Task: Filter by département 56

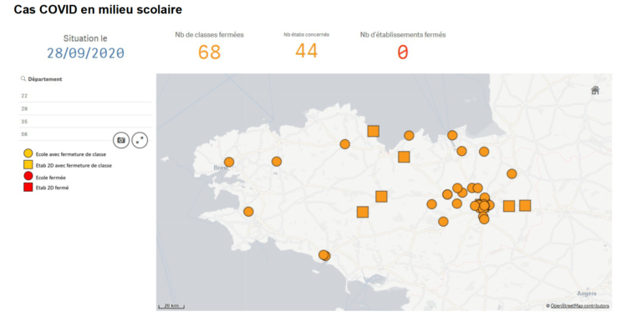Action: (x=65, y=134)
